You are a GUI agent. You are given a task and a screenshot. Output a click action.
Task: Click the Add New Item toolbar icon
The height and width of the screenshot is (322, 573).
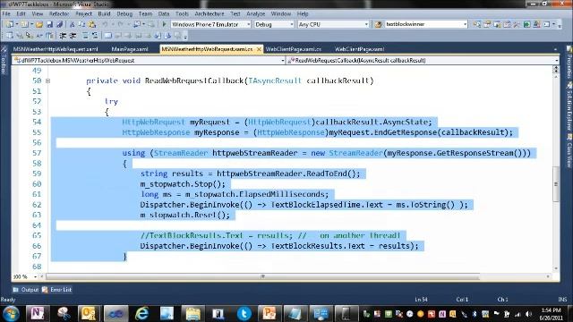coord(24,24)
